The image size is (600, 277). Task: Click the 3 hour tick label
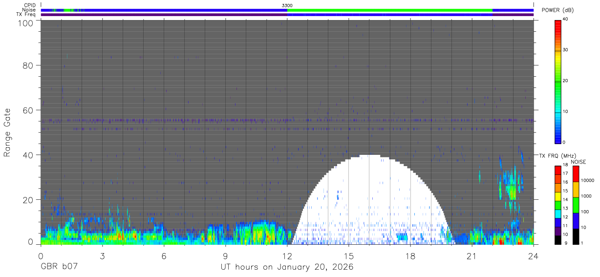[x=102, y=256]
